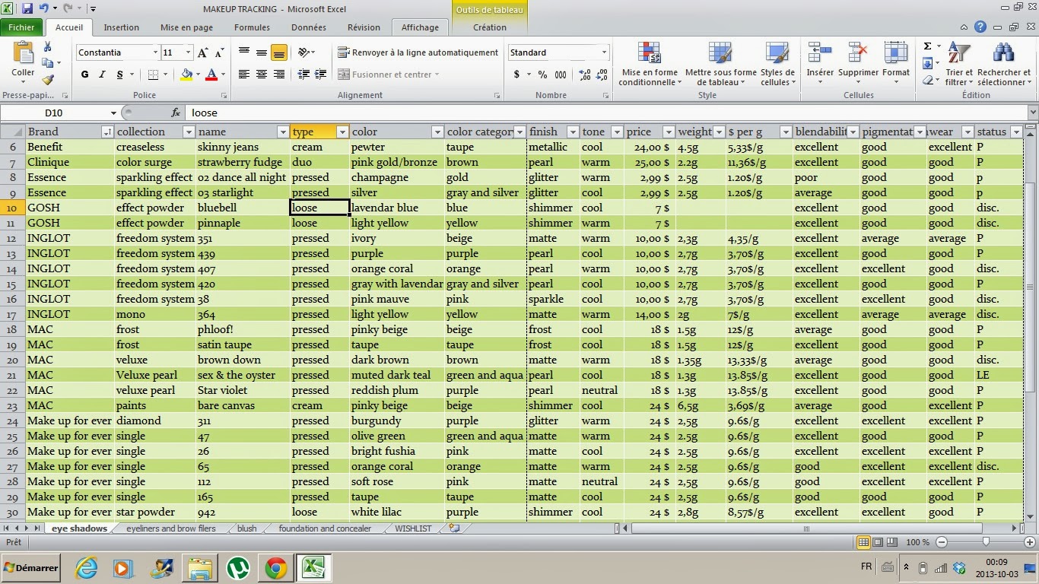Click the Windows Démarrer button
Viewport: 1039px width, 584px height.
click(x=31, y=567)
